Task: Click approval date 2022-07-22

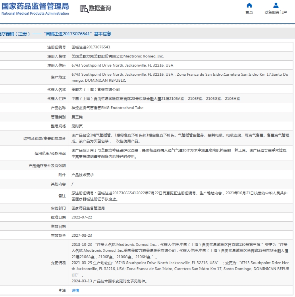Action: pos(81,217)
